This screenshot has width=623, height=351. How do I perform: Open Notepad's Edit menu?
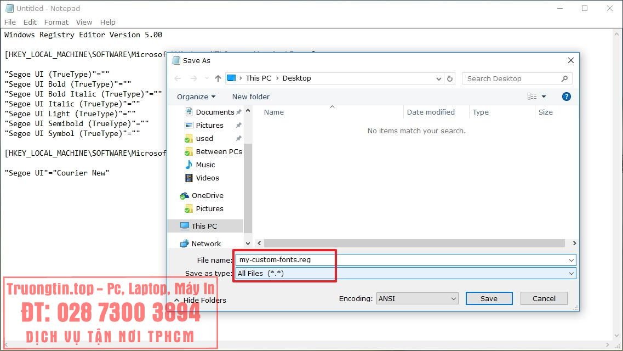[30, 22]
